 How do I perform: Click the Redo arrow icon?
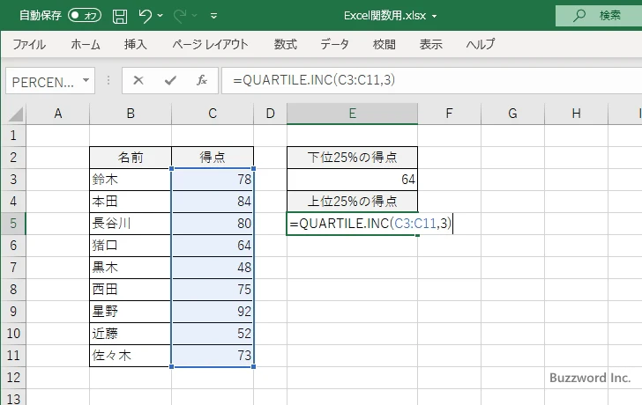(180, 16)
